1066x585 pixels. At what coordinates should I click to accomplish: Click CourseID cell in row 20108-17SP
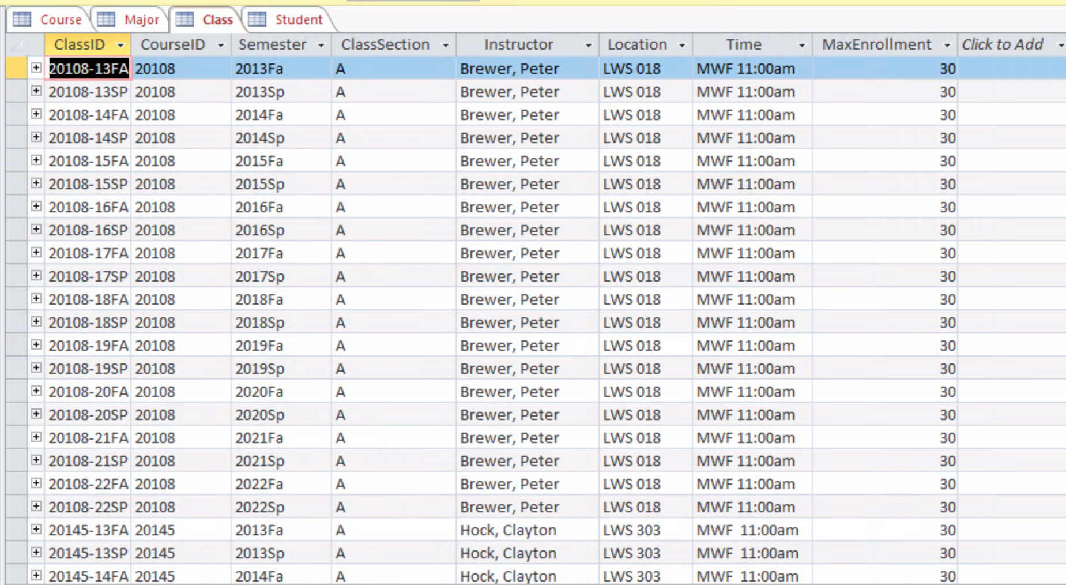click(x=181, y=276)
